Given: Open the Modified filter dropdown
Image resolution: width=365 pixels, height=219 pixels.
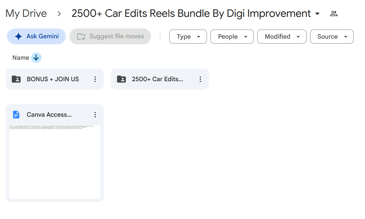Looking at the screenshot, I should coord(282,37).
